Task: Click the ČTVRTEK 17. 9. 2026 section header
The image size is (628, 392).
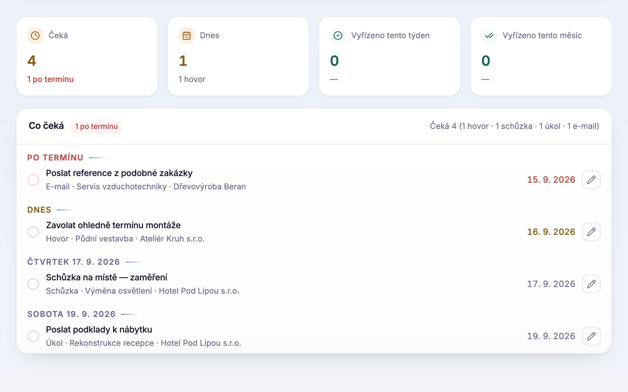Action: (x=74, y=262)
